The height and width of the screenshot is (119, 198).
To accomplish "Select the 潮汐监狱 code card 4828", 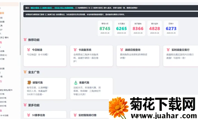I will pos(155,28).
